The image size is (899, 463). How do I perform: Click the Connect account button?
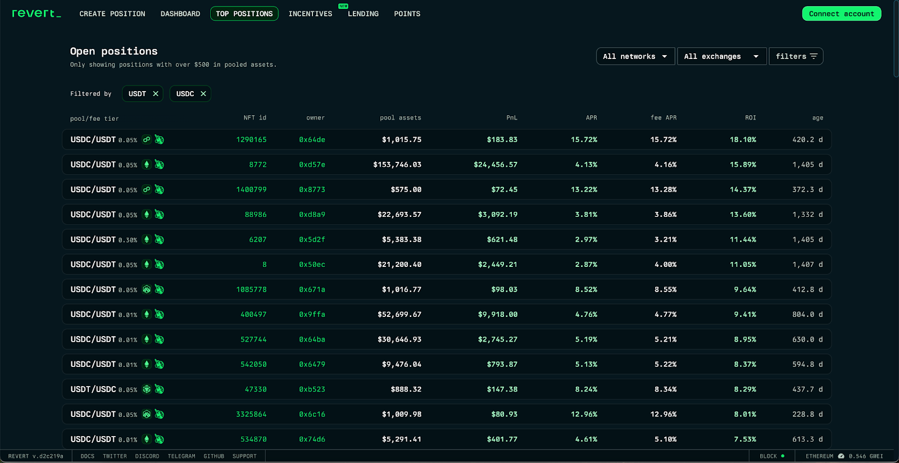tap(842, 13)
